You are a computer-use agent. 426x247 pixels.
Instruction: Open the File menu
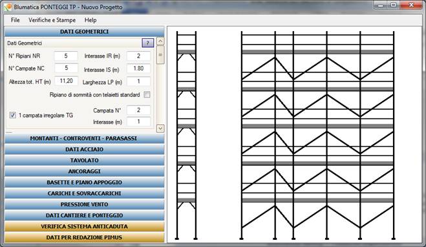(16, 20)
